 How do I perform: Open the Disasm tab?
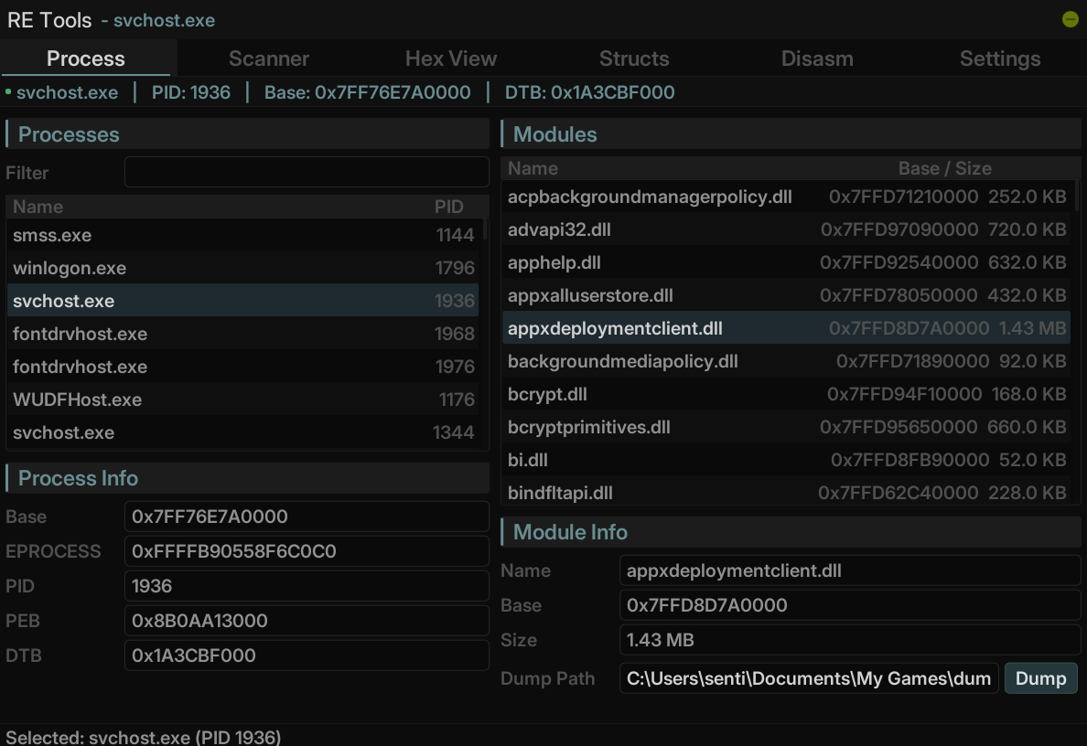pos(816,59)
